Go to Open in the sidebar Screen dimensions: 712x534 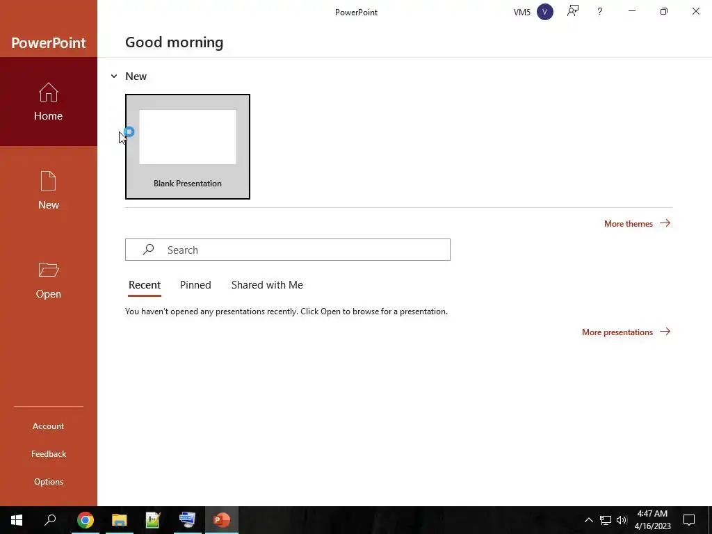pyautogui.click(x=49, y=280)
